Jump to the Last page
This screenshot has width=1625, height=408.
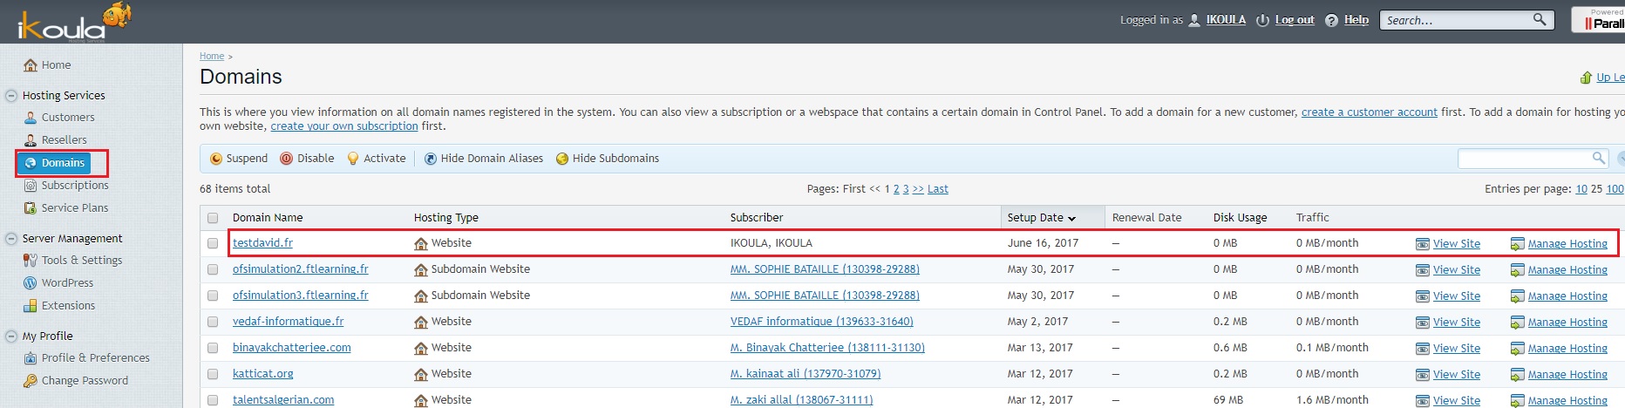click(x=938, y=189)
